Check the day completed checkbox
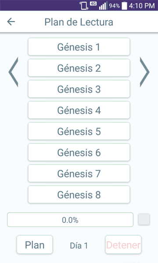The width and height of the screenshot is (158, 263). 144,219
